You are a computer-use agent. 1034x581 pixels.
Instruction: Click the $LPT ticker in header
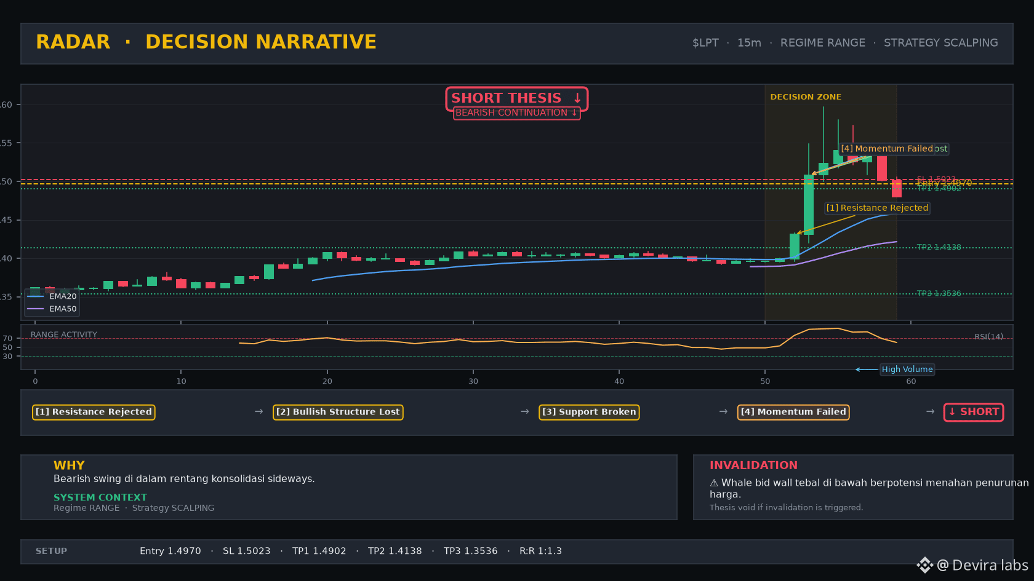coord(705,42)
